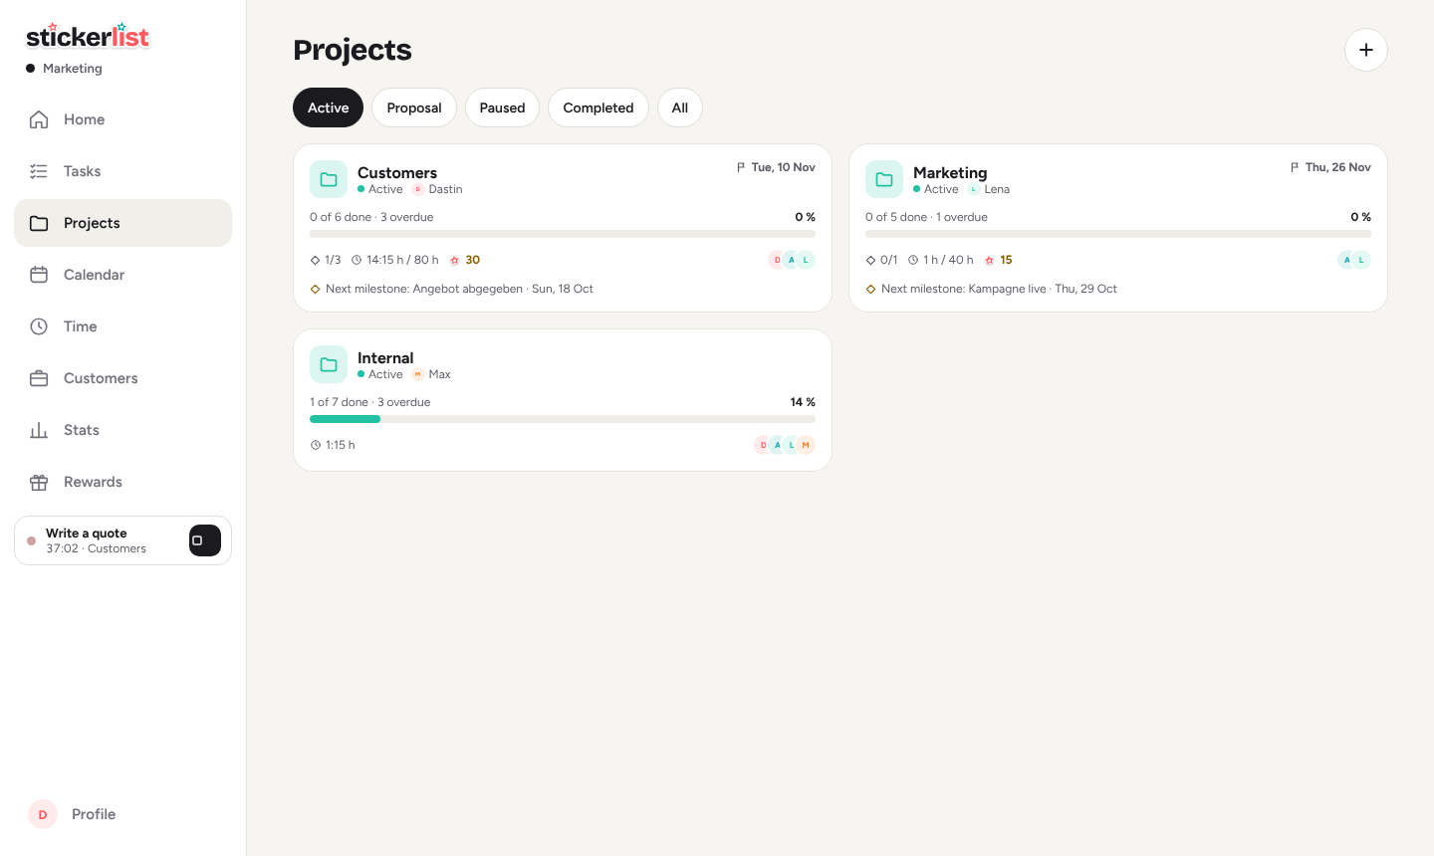1434x856 pixels.
Task: Open the Internal project title
Action: coord(385,357)
